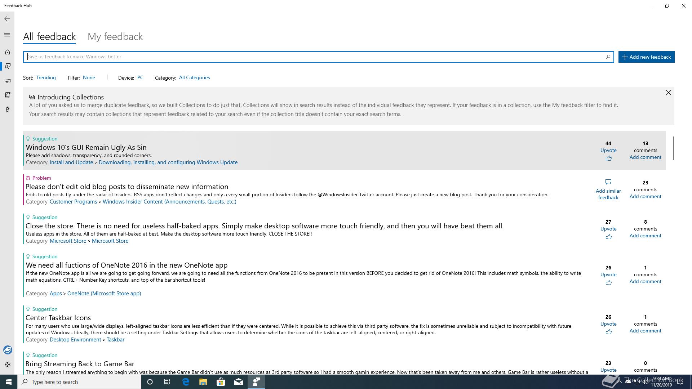The width and height of the screenshot is (692, 389).
Task: Open Center Taskbar Icons feedback title
Action: 58,318
